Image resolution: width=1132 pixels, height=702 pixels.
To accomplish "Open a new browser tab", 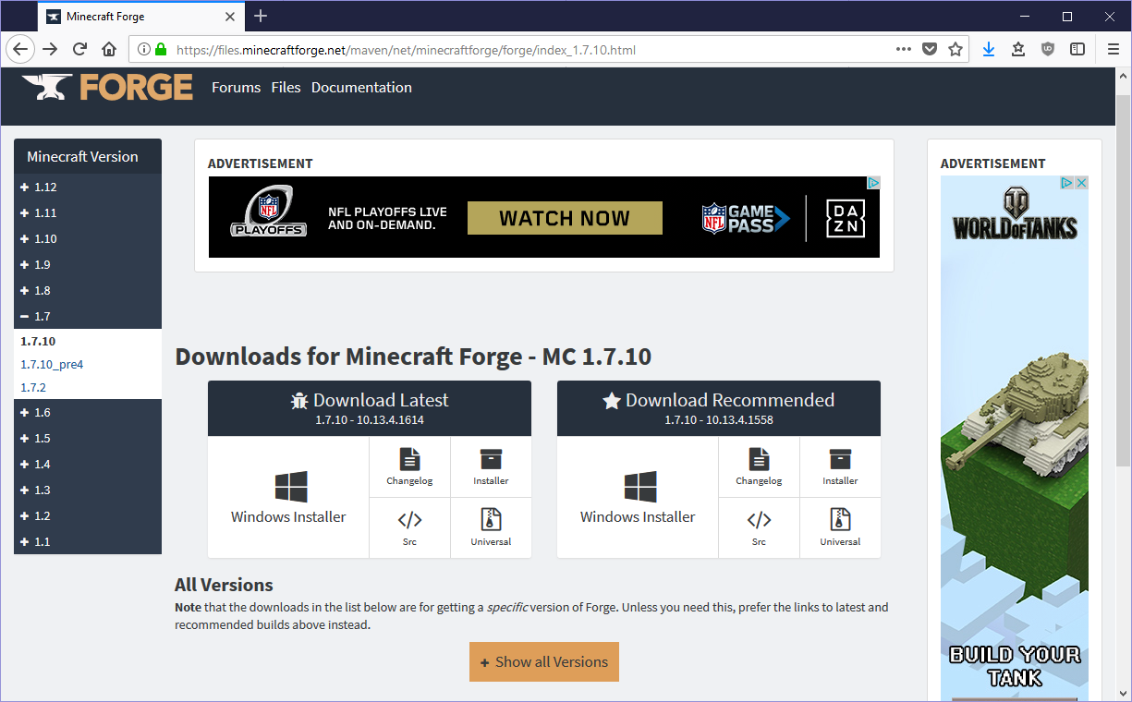I will [261, 16].
